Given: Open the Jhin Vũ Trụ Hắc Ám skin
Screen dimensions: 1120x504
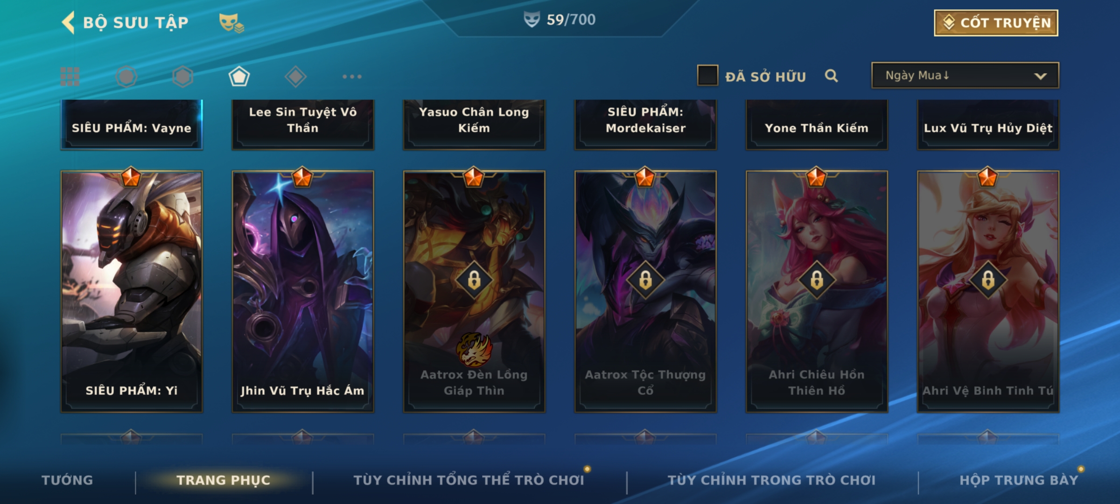Looking at the screenshot, I should 303,291.
